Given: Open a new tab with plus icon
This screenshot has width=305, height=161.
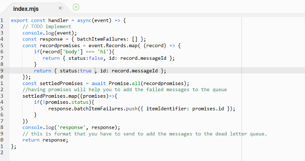Looking at the screenshot, I should [x=76, y=7].
